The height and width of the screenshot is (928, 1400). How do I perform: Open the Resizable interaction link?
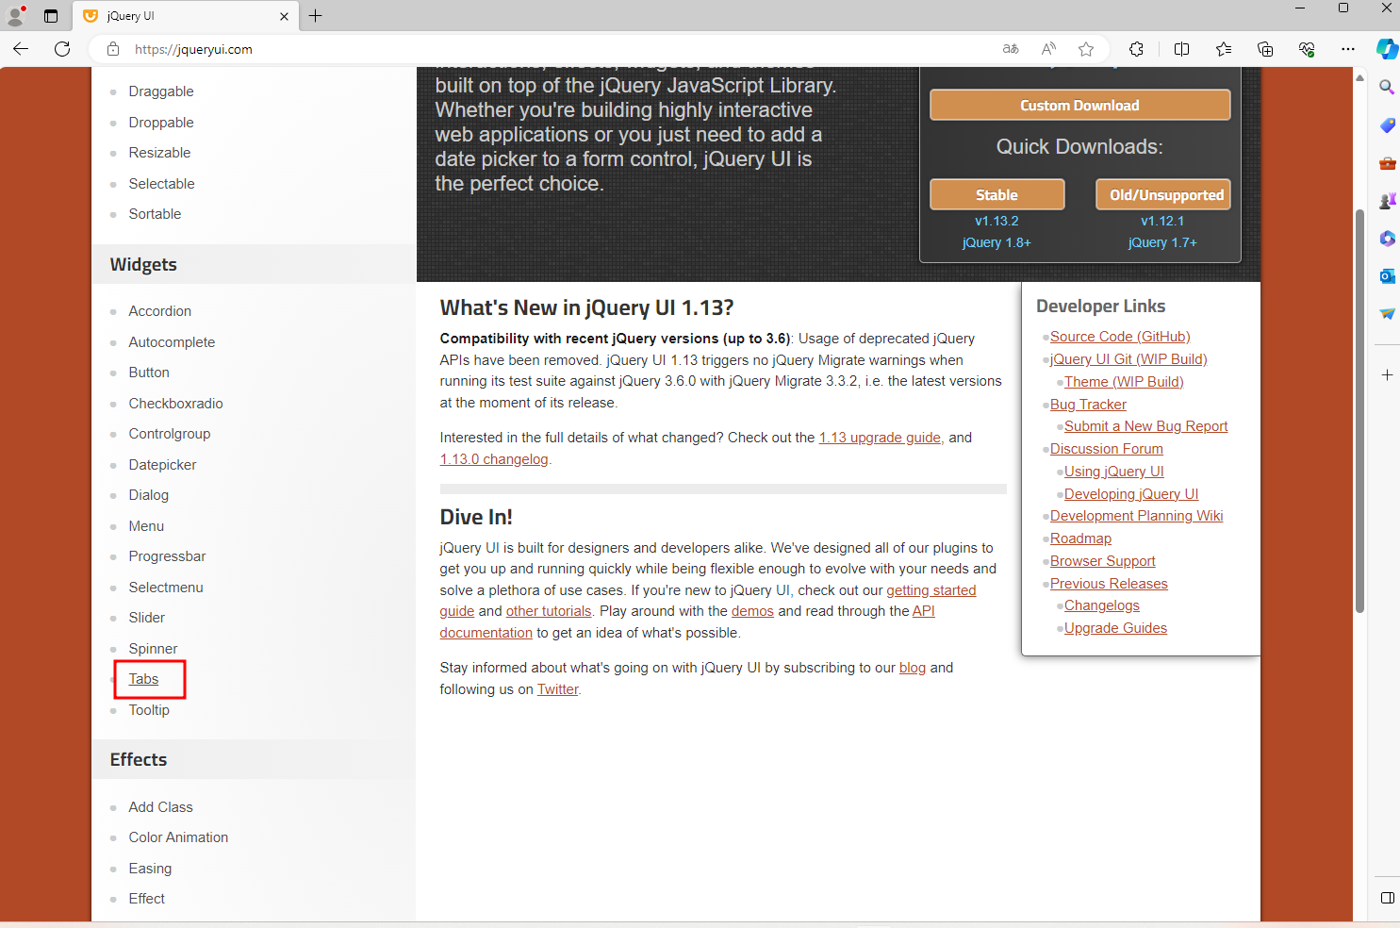159,153
